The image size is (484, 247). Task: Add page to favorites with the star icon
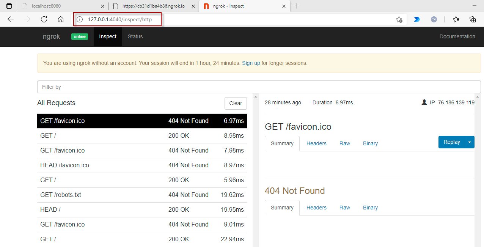(x=399, y=19)
